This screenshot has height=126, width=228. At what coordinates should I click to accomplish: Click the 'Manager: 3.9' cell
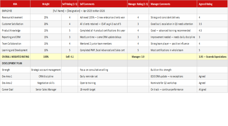(x=138, y=57)
